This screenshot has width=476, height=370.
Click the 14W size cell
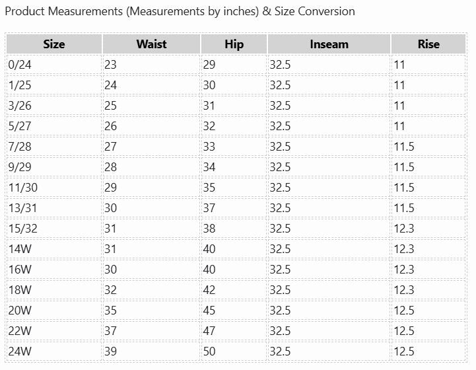[x=20, y=249]
